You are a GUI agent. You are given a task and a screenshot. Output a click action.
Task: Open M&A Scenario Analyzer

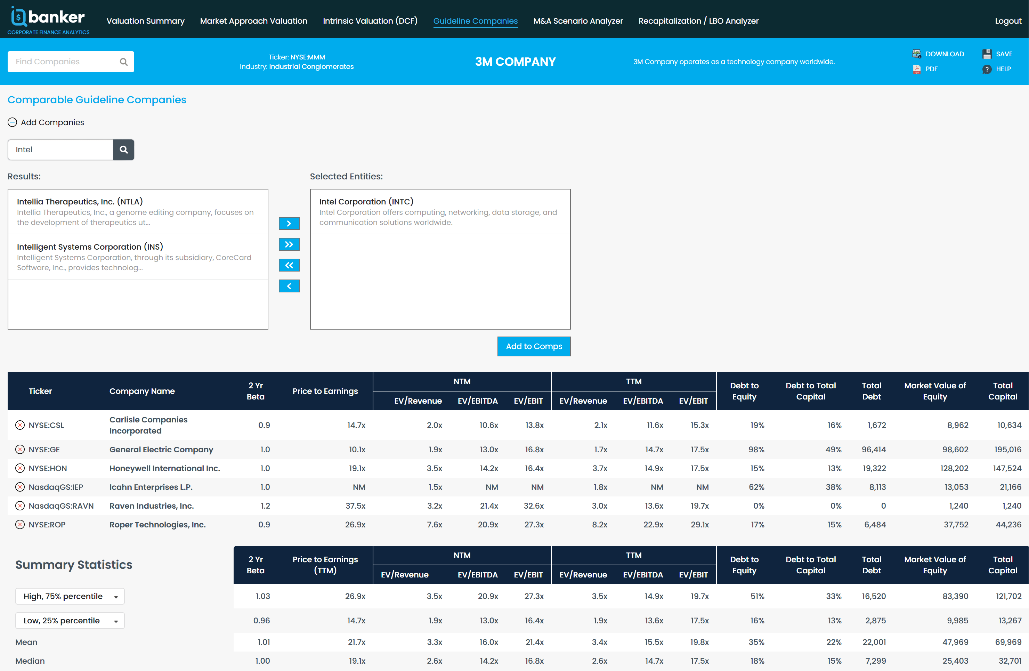[578, 21]
